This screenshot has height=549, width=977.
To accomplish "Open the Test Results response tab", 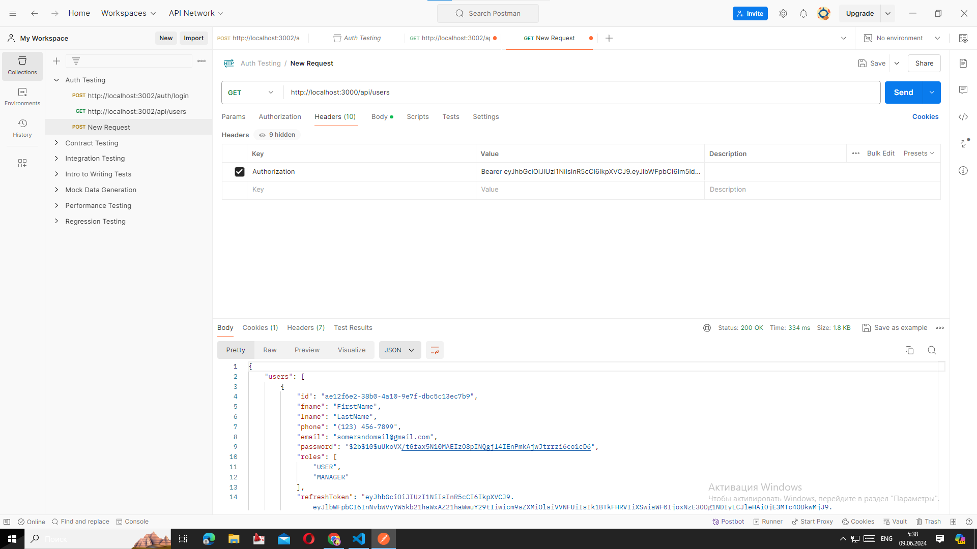I will click(353, 328).
